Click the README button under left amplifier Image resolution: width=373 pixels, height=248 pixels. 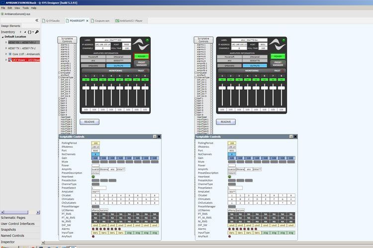tap(90, 122)
